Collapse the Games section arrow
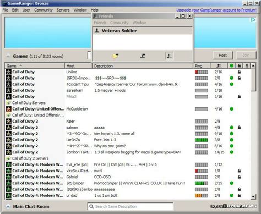This screenshot has height=214, width=261. click(x=8, y=56)
